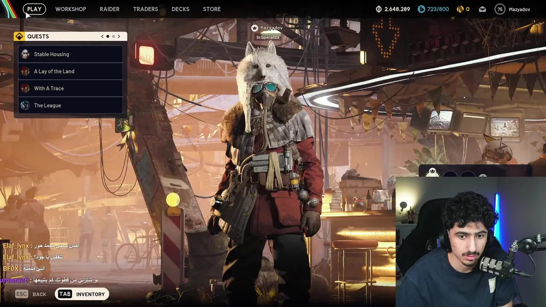Switch to the RAIDER tab

point(110,9)
